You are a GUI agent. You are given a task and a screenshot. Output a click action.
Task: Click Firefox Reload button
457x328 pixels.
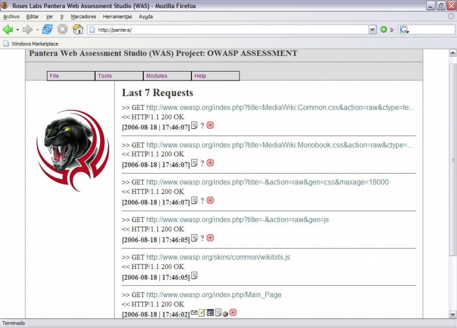click(47, 29)
